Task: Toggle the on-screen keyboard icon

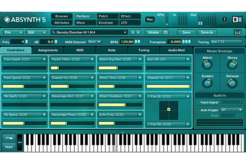Action: [x=237, y=32]
